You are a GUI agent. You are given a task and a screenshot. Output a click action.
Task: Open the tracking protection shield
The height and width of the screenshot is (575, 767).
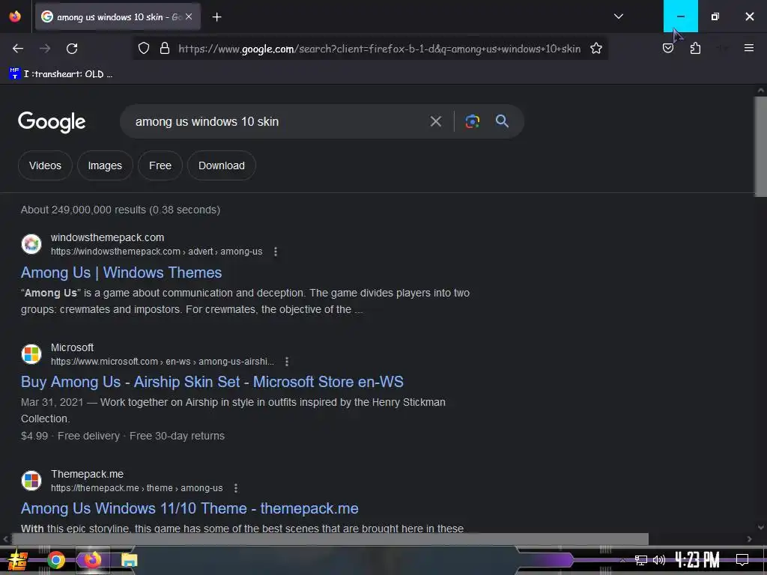tap(143, 49)
